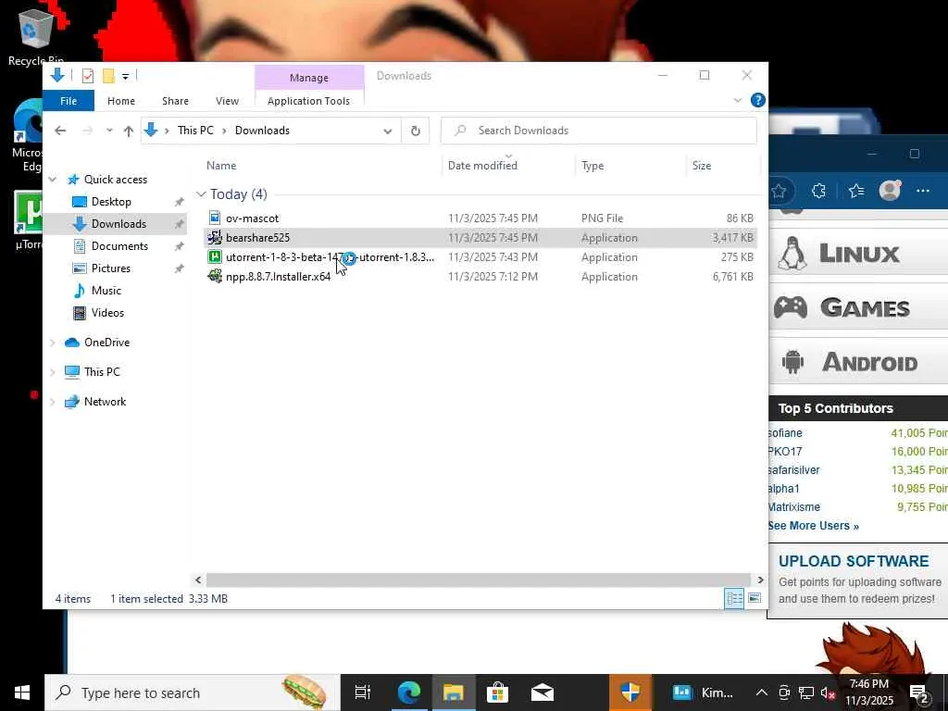Add page to favorites star in Edge
948x711 pixels.
click(779, 192)
